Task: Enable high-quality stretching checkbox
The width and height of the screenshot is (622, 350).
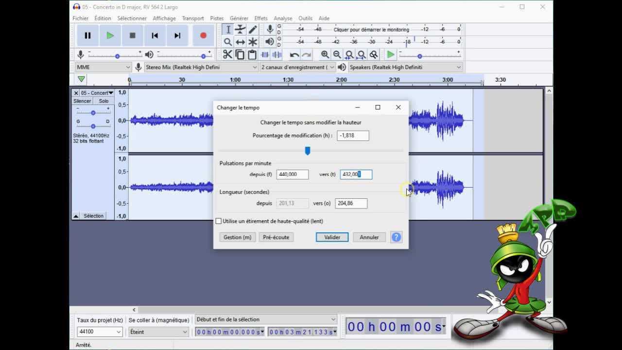Action: coord(219,221)
